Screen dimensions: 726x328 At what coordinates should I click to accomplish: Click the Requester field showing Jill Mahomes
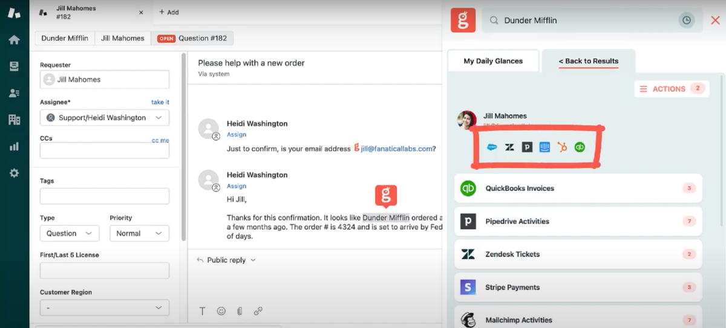(x=105, y=80)
